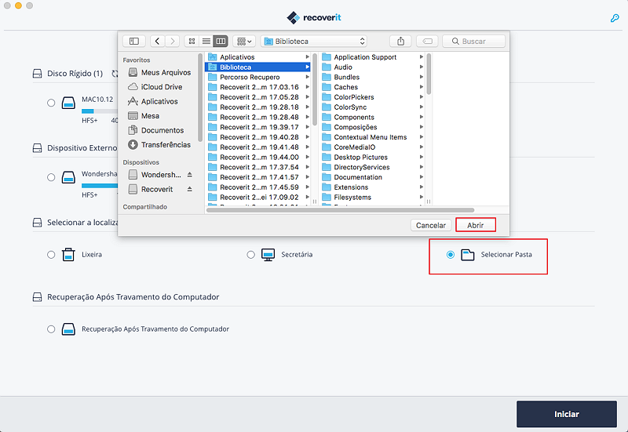Screen dimensions: 628x432
Task: Click the MAC10.12 drive icon
Action: tap(68, 103)
